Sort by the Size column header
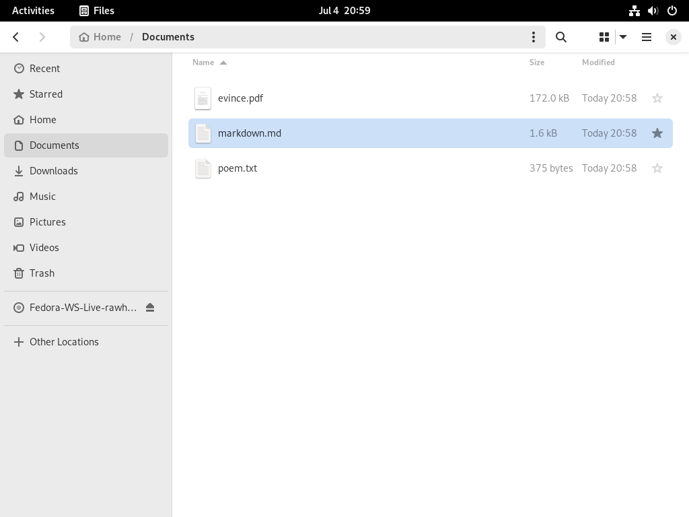Screen dimensions: 689x517 click(536, 63)
